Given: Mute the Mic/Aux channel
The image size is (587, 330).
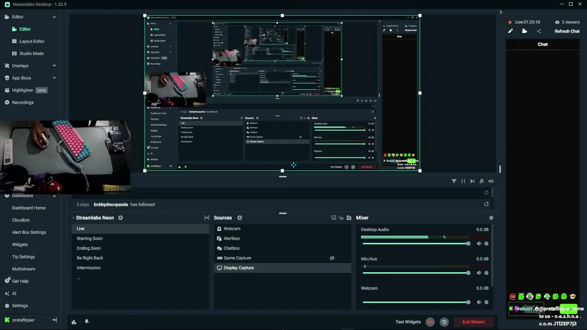Looking at the screenshot, I should [x=479, y=273].
